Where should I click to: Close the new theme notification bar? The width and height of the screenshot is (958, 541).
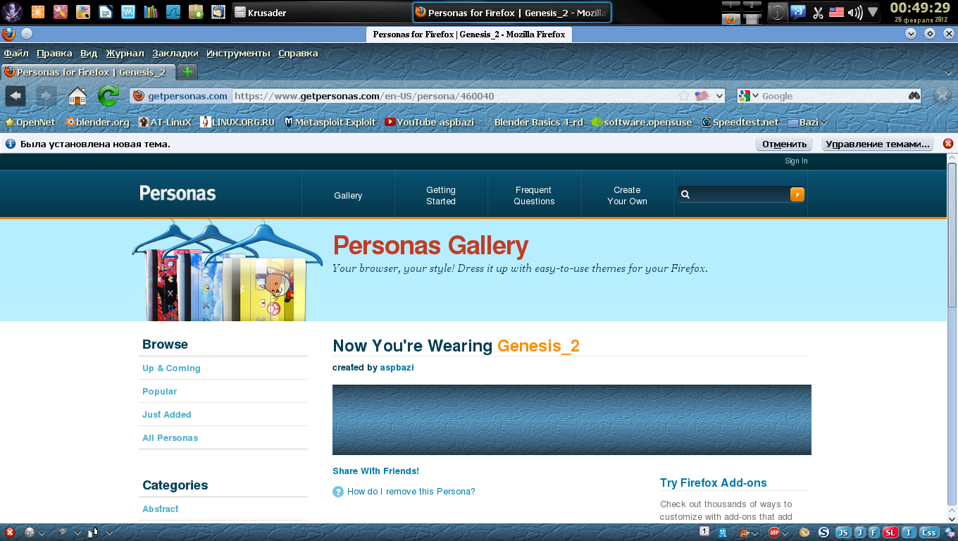coord(948,144)
